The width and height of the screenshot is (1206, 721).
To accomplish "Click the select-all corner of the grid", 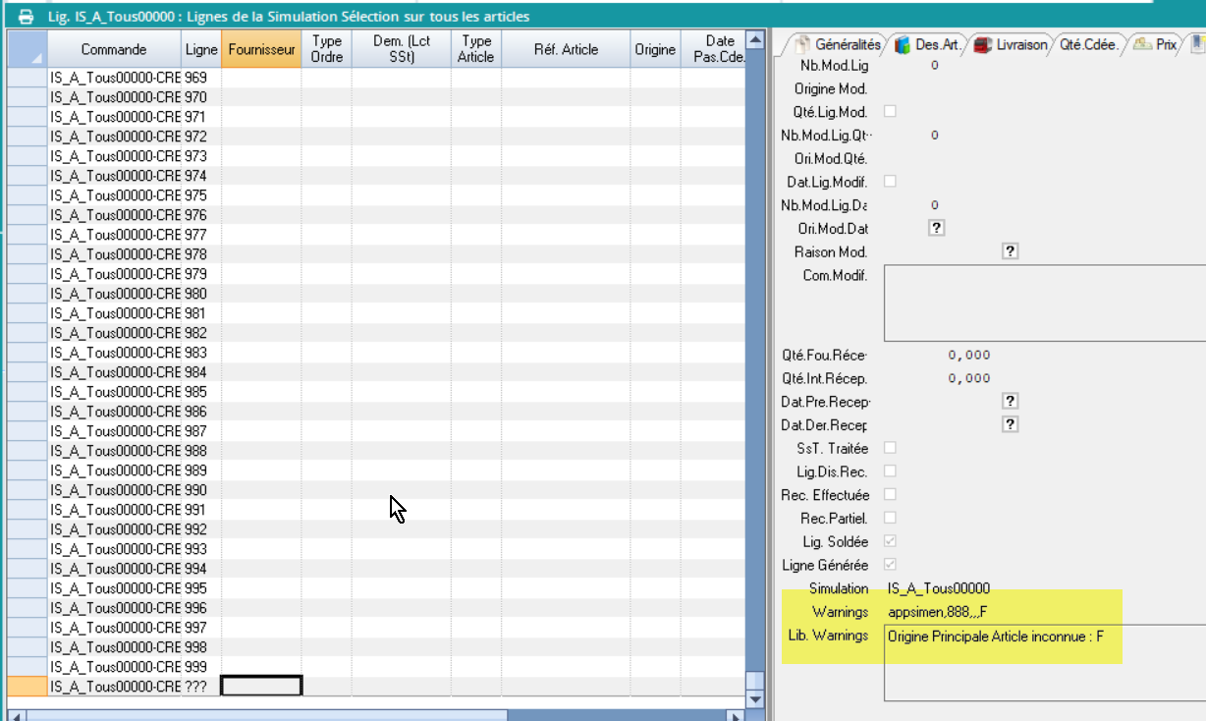I will point(27,49).
